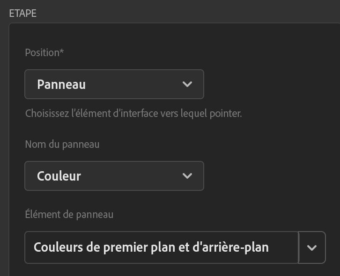Select the ETAPE section heading
This screenshot has height=276, width=340.
pyautogui.click(x=23, y=13)
